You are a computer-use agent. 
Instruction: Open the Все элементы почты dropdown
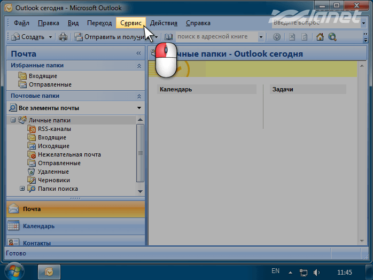tap(139, 108)
